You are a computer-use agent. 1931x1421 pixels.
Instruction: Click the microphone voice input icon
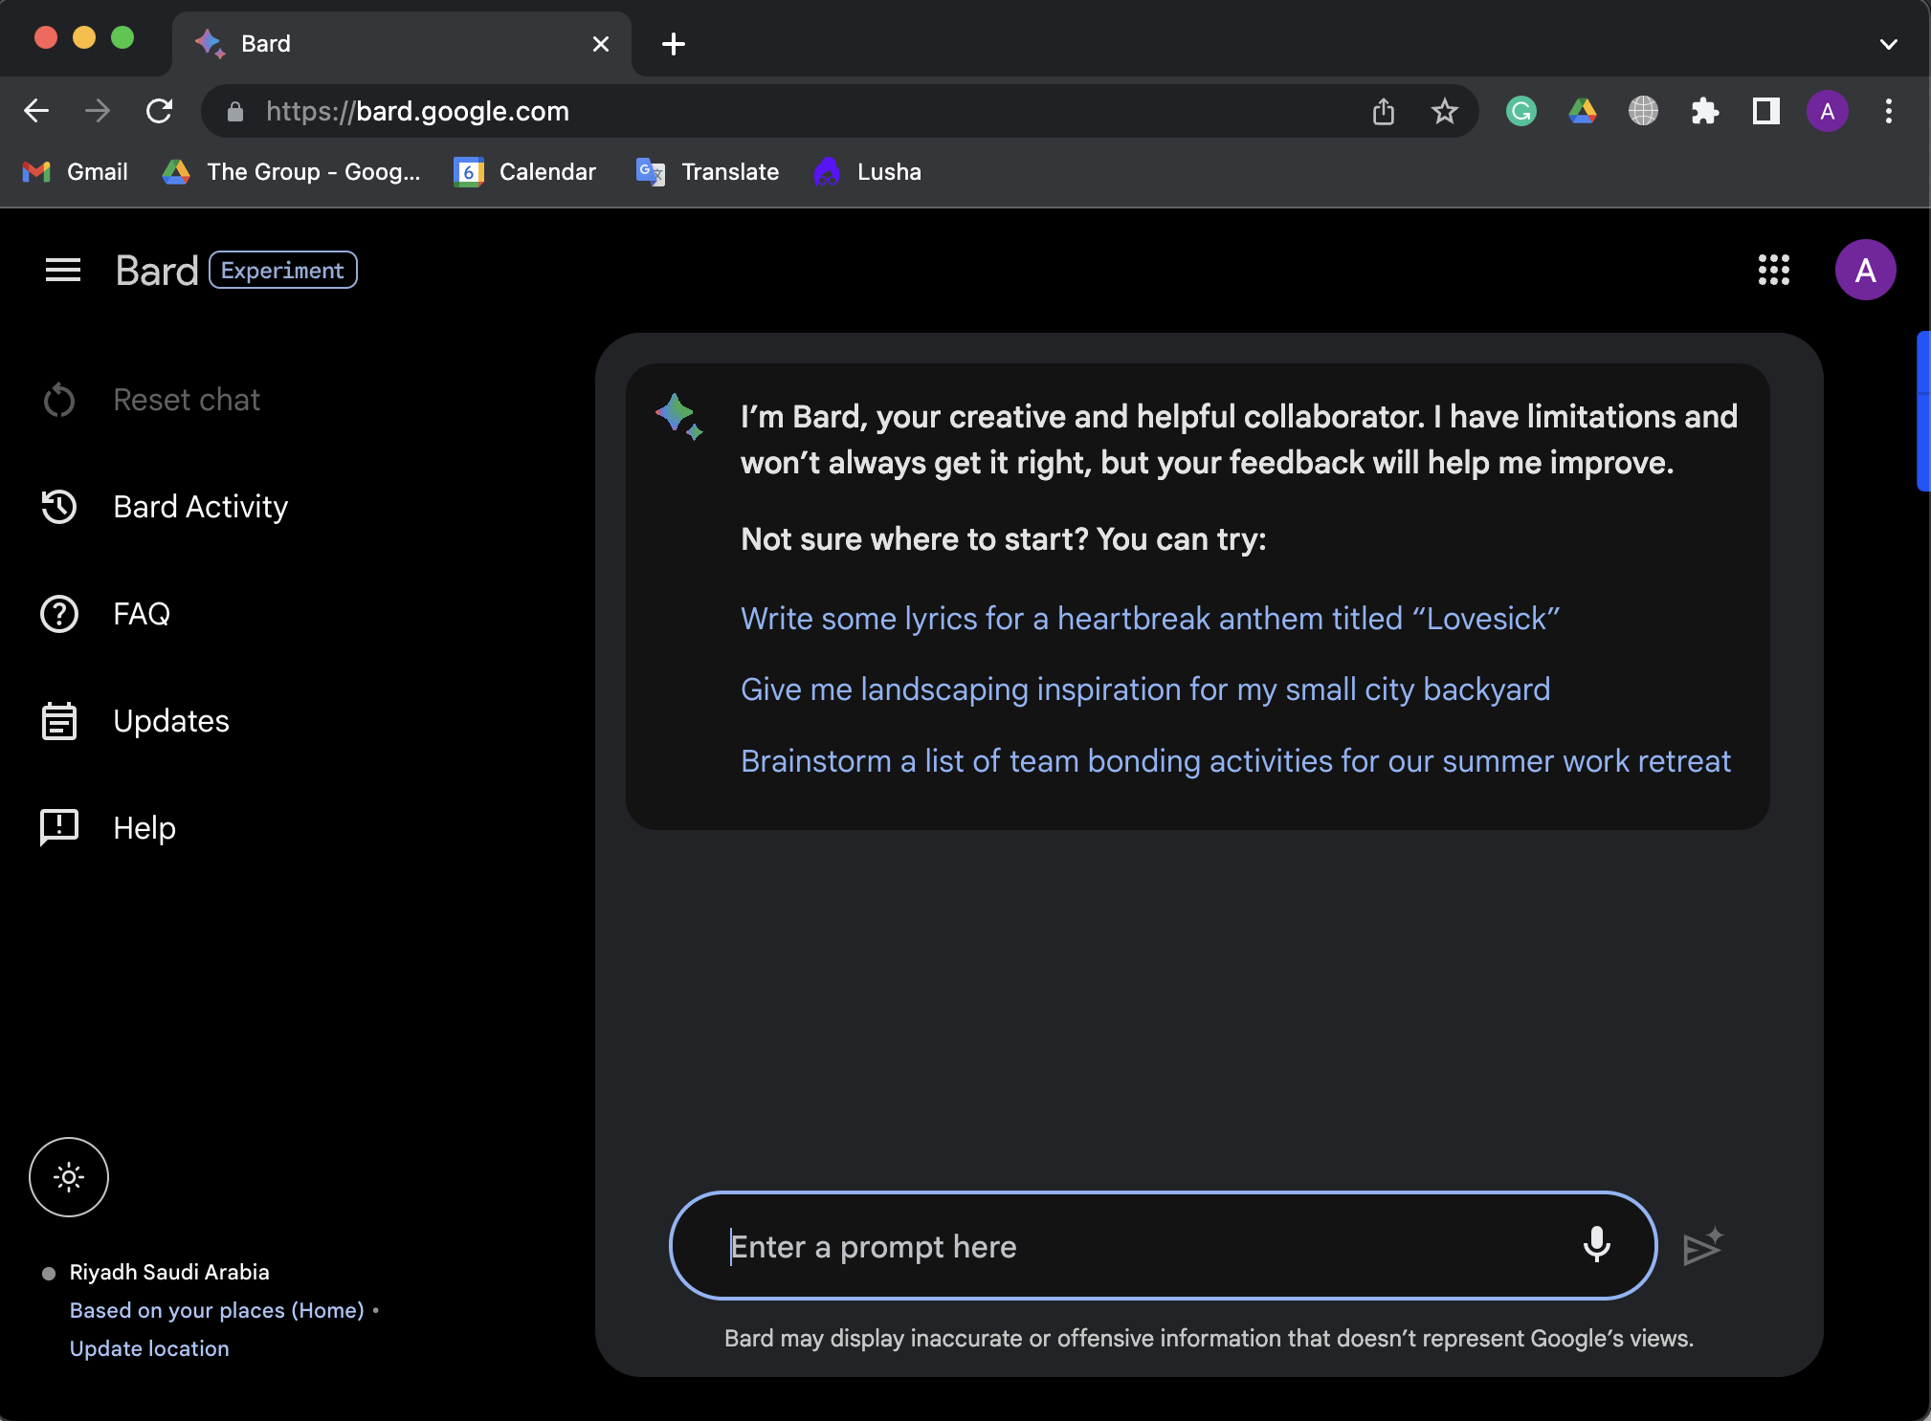[x=1597, y=1245]
